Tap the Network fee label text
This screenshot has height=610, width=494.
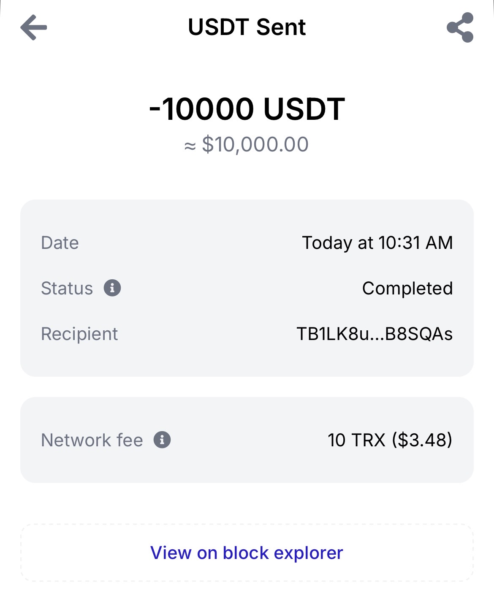coord(92,440)
